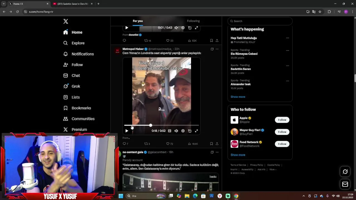The width and height of the screenshot is (356, 200).
Task: Open more options for Hep Tatil Mutluluğu trend
Action: (x=288, y=38)
